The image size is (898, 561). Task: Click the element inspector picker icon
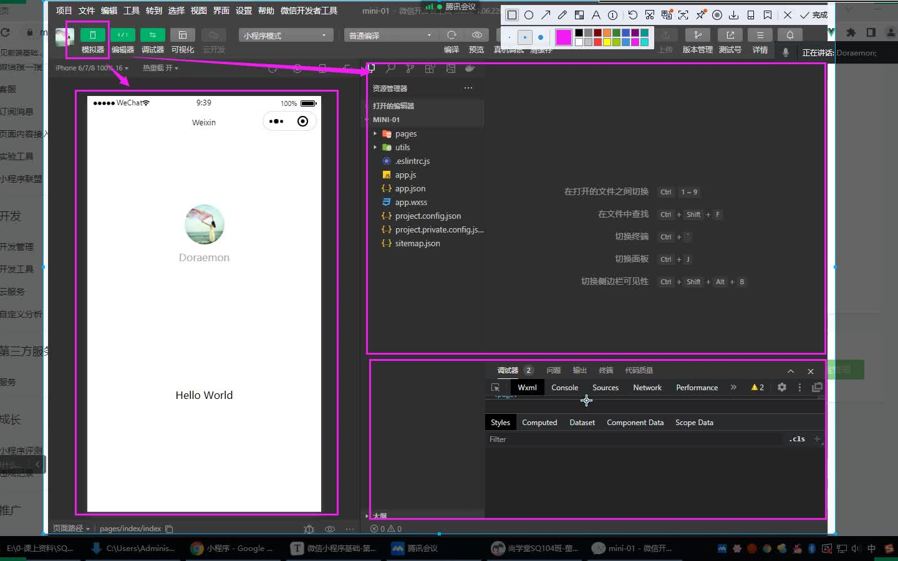click(x=496, y=388)
